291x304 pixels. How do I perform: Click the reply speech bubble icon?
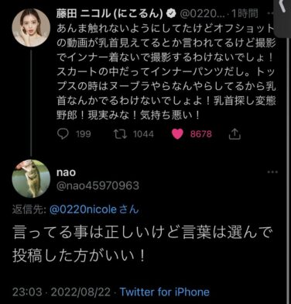(63, 134)
